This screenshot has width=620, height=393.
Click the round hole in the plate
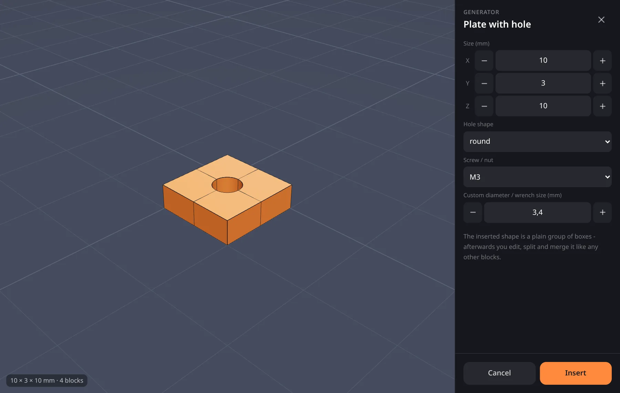point(227,185)
